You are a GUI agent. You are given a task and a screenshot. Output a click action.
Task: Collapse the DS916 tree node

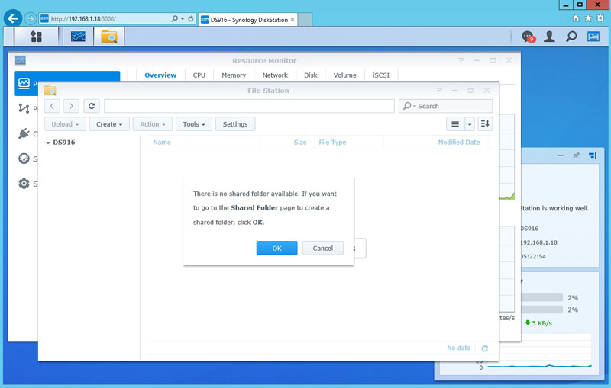[x=48, y=143]
